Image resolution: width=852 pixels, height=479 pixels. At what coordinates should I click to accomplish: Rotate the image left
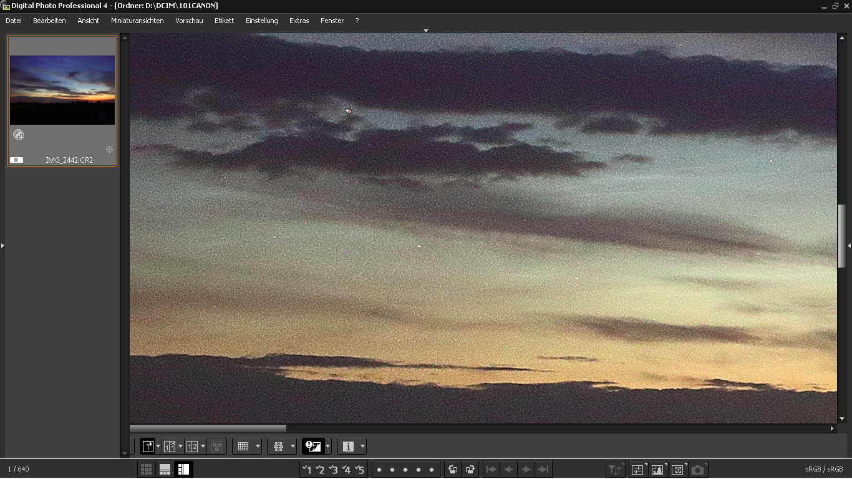click(453, 470)
